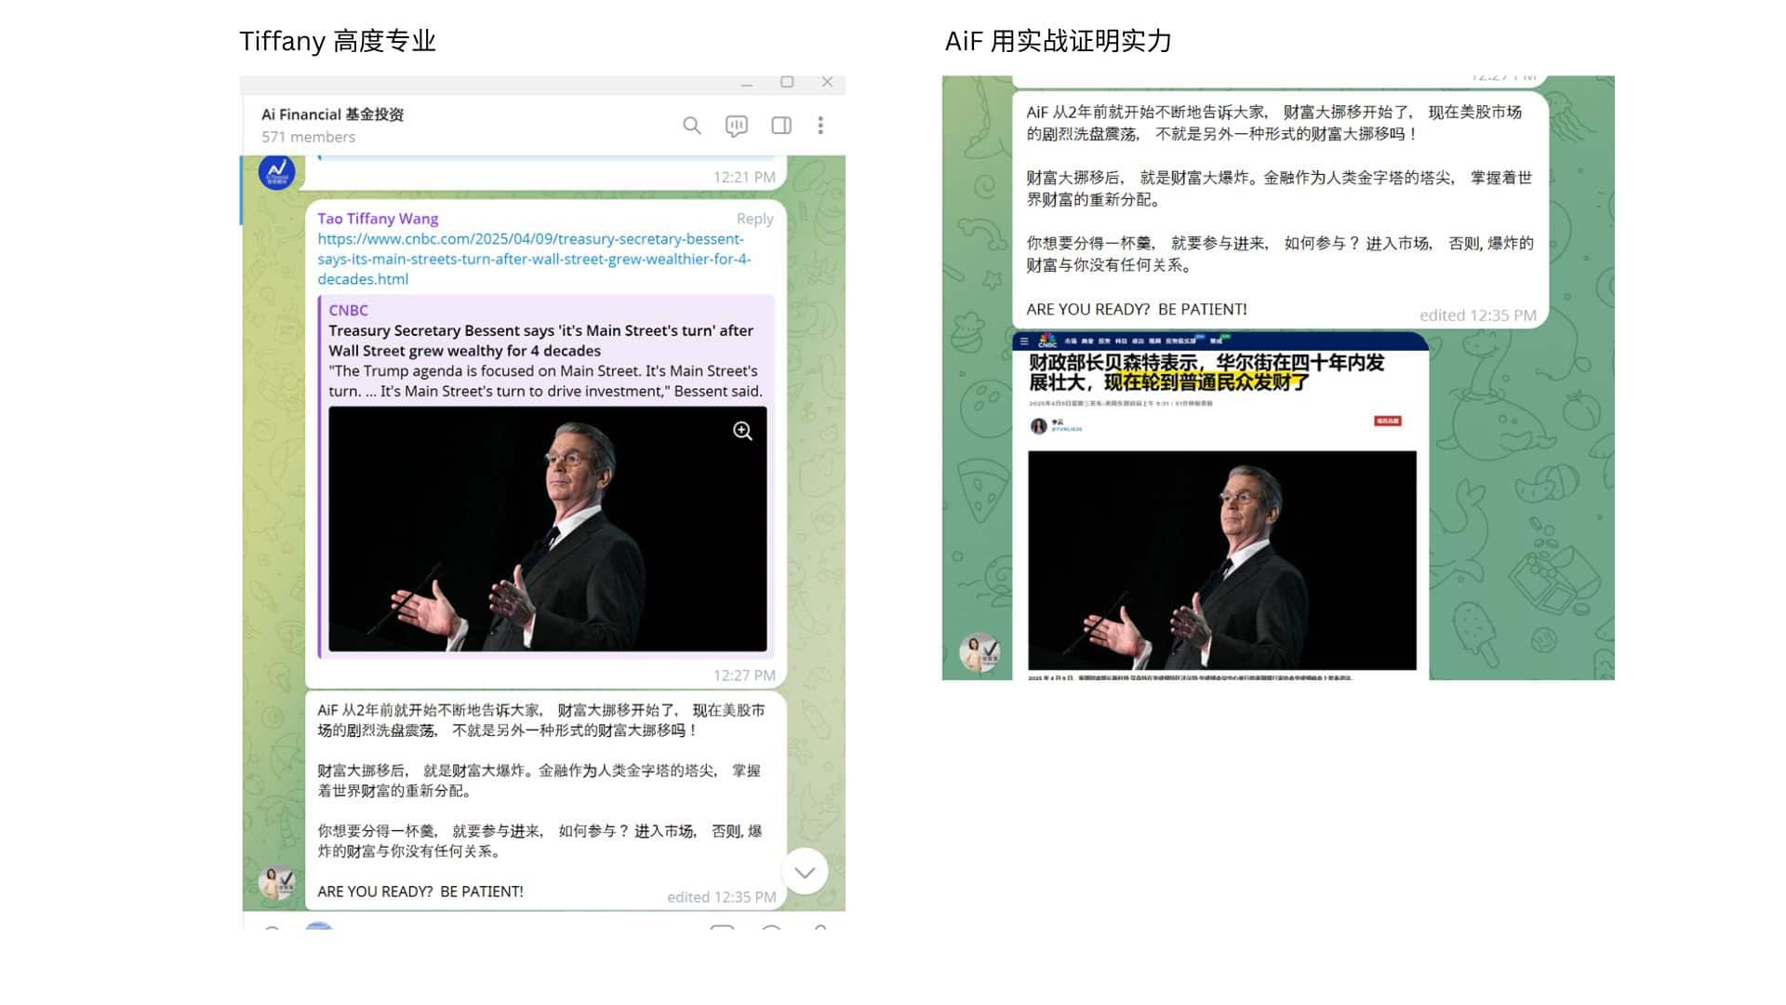The image size is (1786, 1005).
Task: Open the translated CNBC screenshot image in right chat
Action: [x=1220, y=506]
